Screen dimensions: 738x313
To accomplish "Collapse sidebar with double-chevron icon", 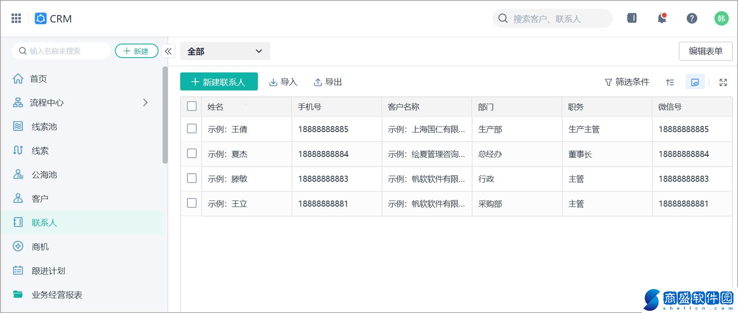I will (168, 51).
